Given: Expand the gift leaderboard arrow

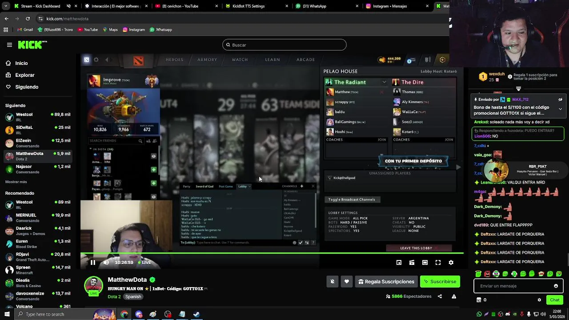Looking at the screenshot, I should point(518,88).
